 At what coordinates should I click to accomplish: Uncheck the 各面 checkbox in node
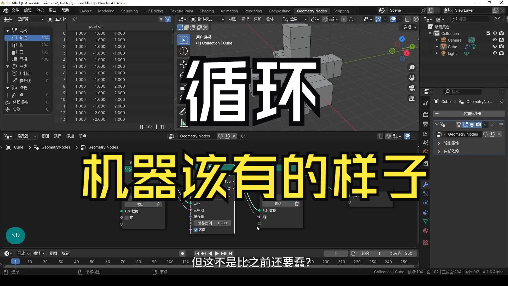pyautogui.click(x=196, y=230)
